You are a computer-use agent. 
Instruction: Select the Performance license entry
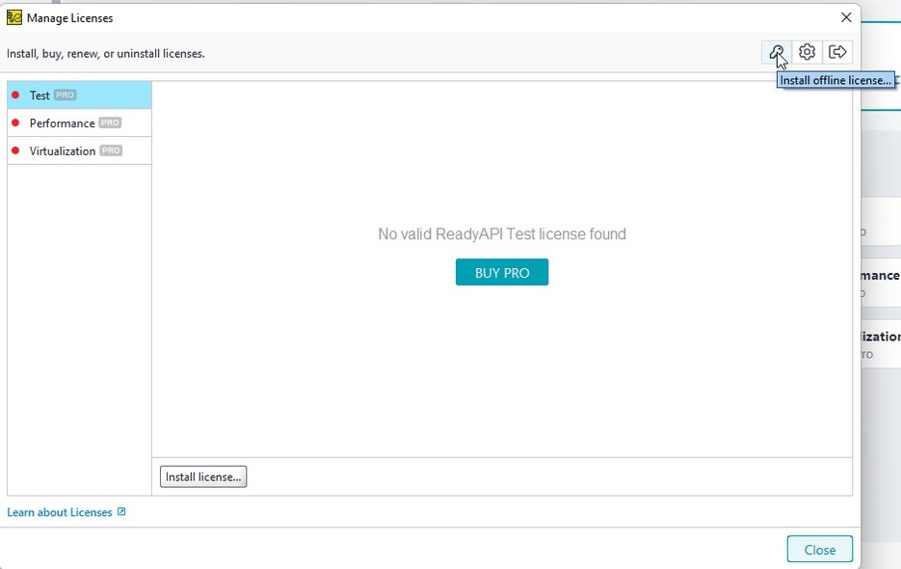point(79,122)
